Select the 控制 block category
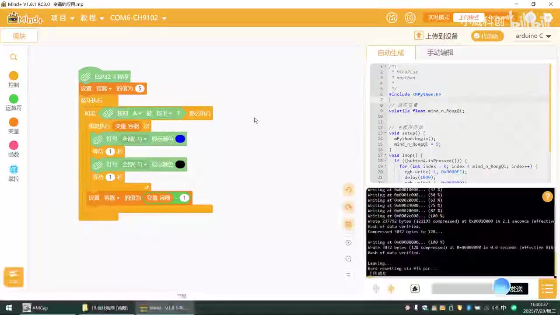Viewport: 560px width, 315px height. 14,80
